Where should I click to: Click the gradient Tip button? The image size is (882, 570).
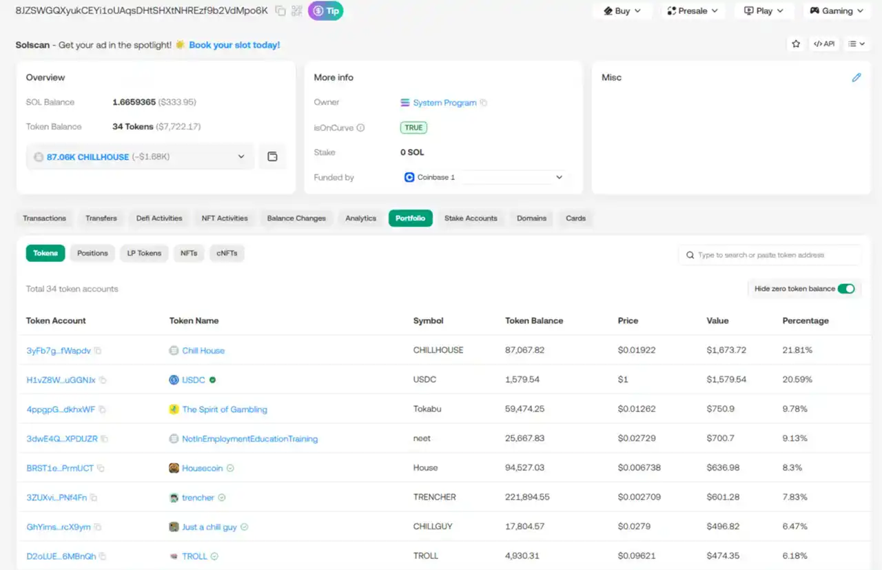coord(325,10)
